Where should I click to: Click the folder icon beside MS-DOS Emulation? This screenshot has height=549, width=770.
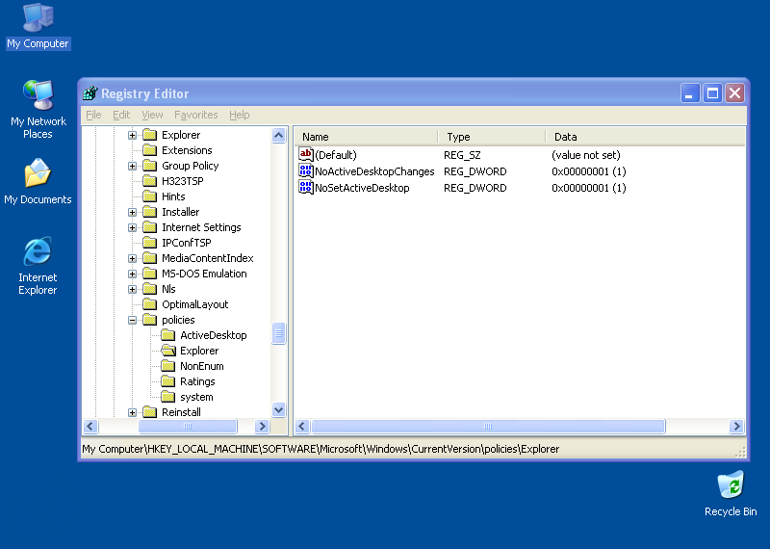pos(150,274)
